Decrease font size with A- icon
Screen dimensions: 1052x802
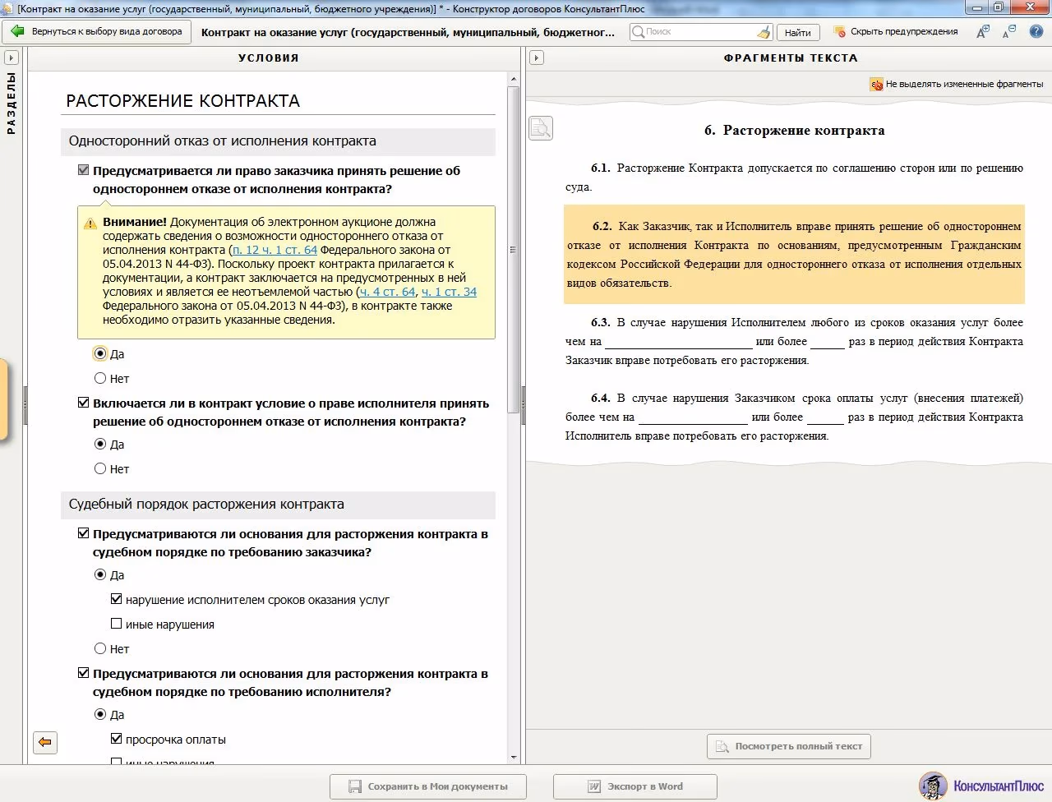(x=1009, y=32)
